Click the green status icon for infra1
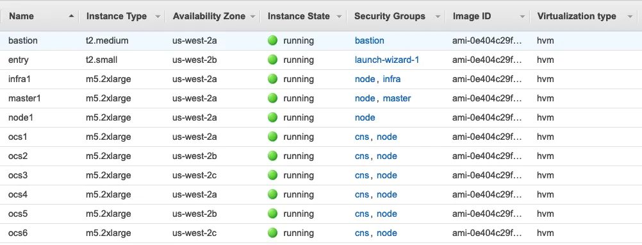The height and width of the screenshot is (245, 642). click(273, 79)
